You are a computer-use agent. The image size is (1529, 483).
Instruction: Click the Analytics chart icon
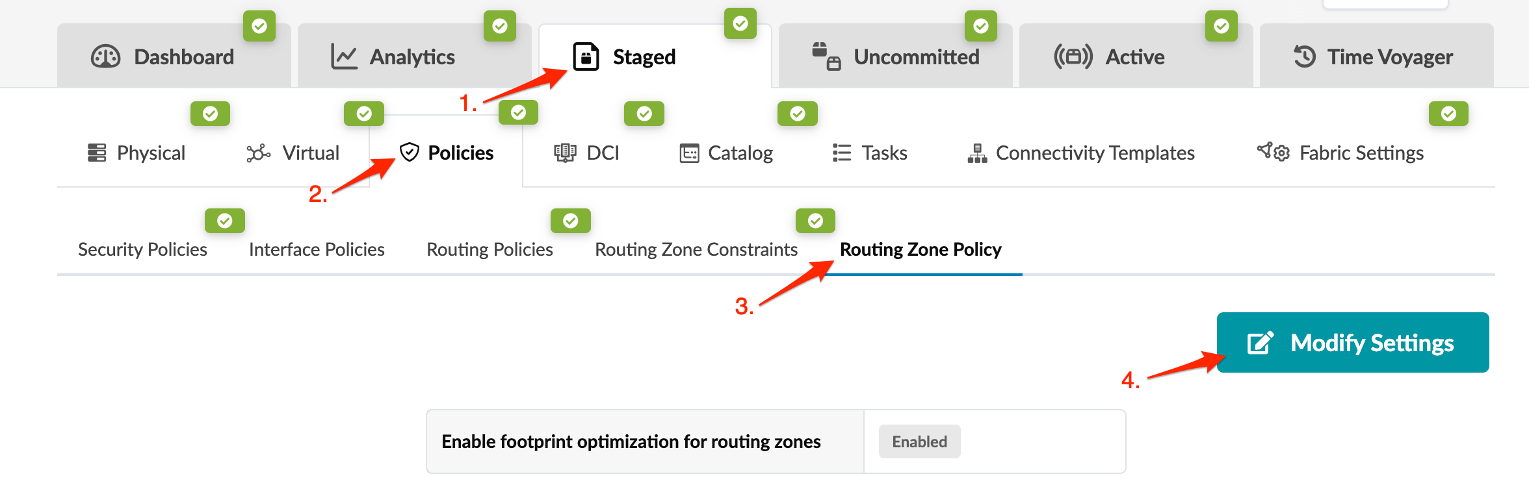tap(344, 57)
